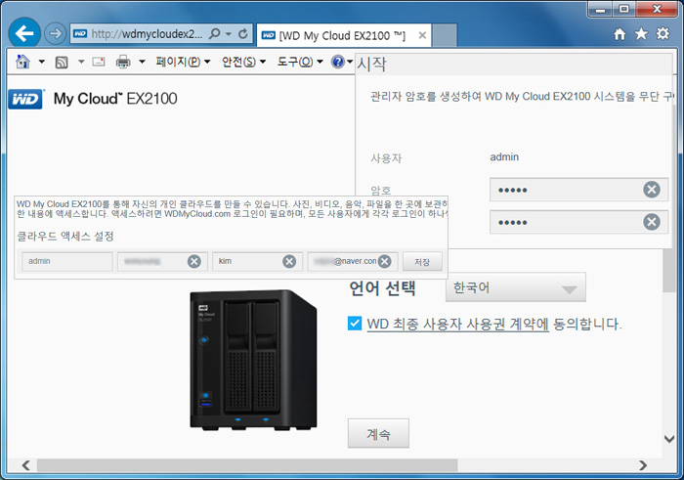Image resolution: width=684 pixels, height=480 pixels.
Task: Click the vertical scrollbar thumb
Action: click(669, 271)
